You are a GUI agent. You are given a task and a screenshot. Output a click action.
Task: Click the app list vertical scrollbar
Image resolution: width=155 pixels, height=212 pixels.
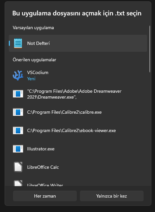pyautogui.click(x=150, y=49)
